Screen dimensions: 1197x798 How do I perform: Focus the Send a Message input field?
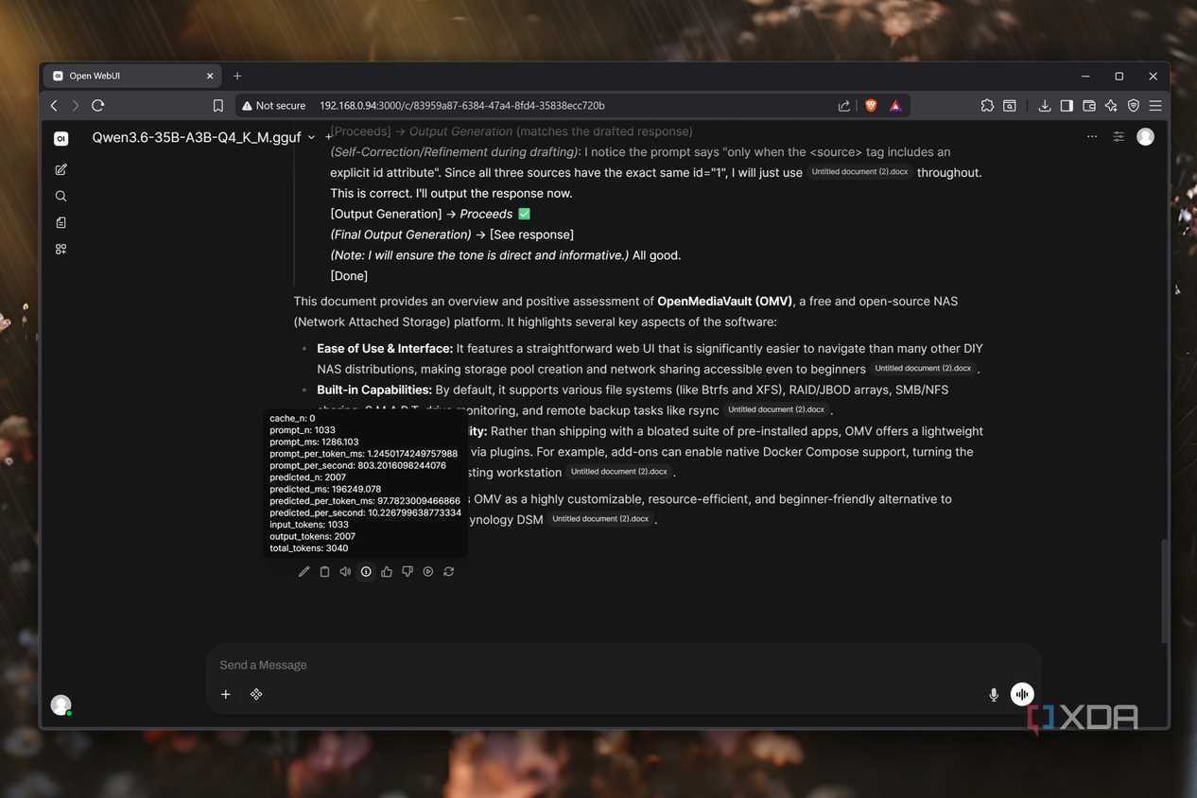(x=624, y=665)
